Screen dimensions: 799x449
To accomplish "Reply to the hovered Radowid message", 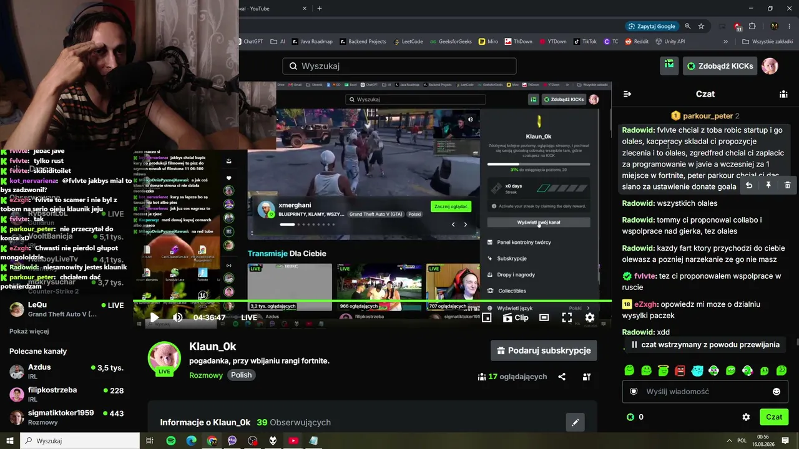I will (x=749, y=185).
